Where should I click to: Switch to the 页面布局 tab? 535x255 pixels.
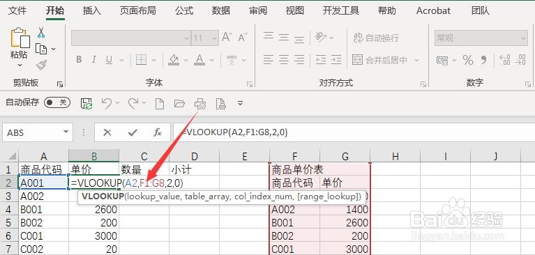(x=137, y=10)
